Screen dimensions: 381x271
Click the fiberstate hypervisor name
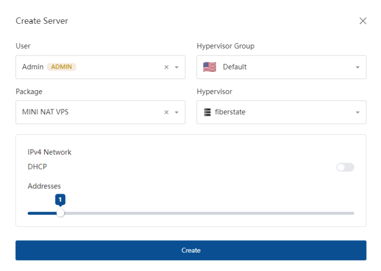click(x=230, y=112)
